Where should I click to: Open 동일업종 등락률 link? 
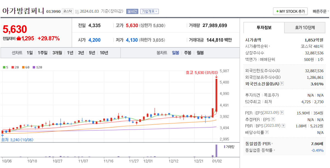pos(259,150)
